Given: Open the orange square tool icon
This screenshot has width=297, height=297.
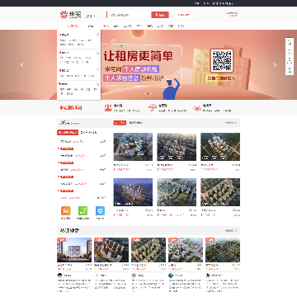Looking at the screenshot, I should click(65, 210).
